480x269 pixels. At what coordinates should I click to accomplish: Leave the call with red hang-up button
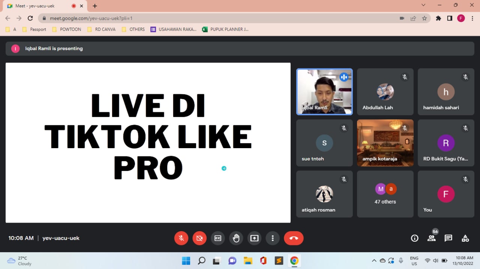click(x=293, y=238)
